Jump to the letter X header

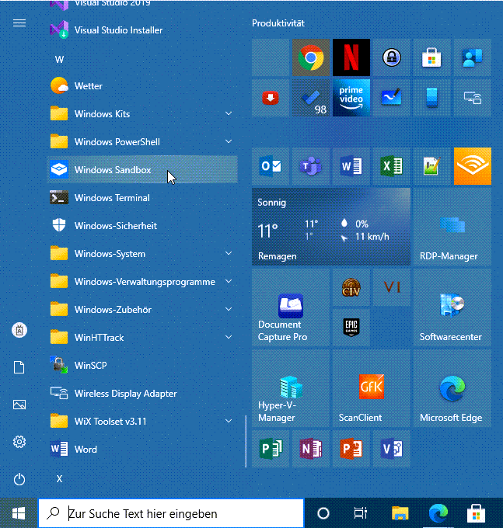point(59,479)
